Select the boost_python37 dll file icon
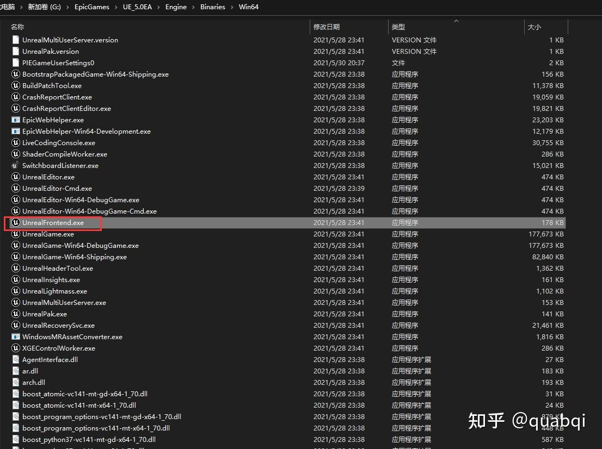This screenshot has width=602, height=449. 15,439
